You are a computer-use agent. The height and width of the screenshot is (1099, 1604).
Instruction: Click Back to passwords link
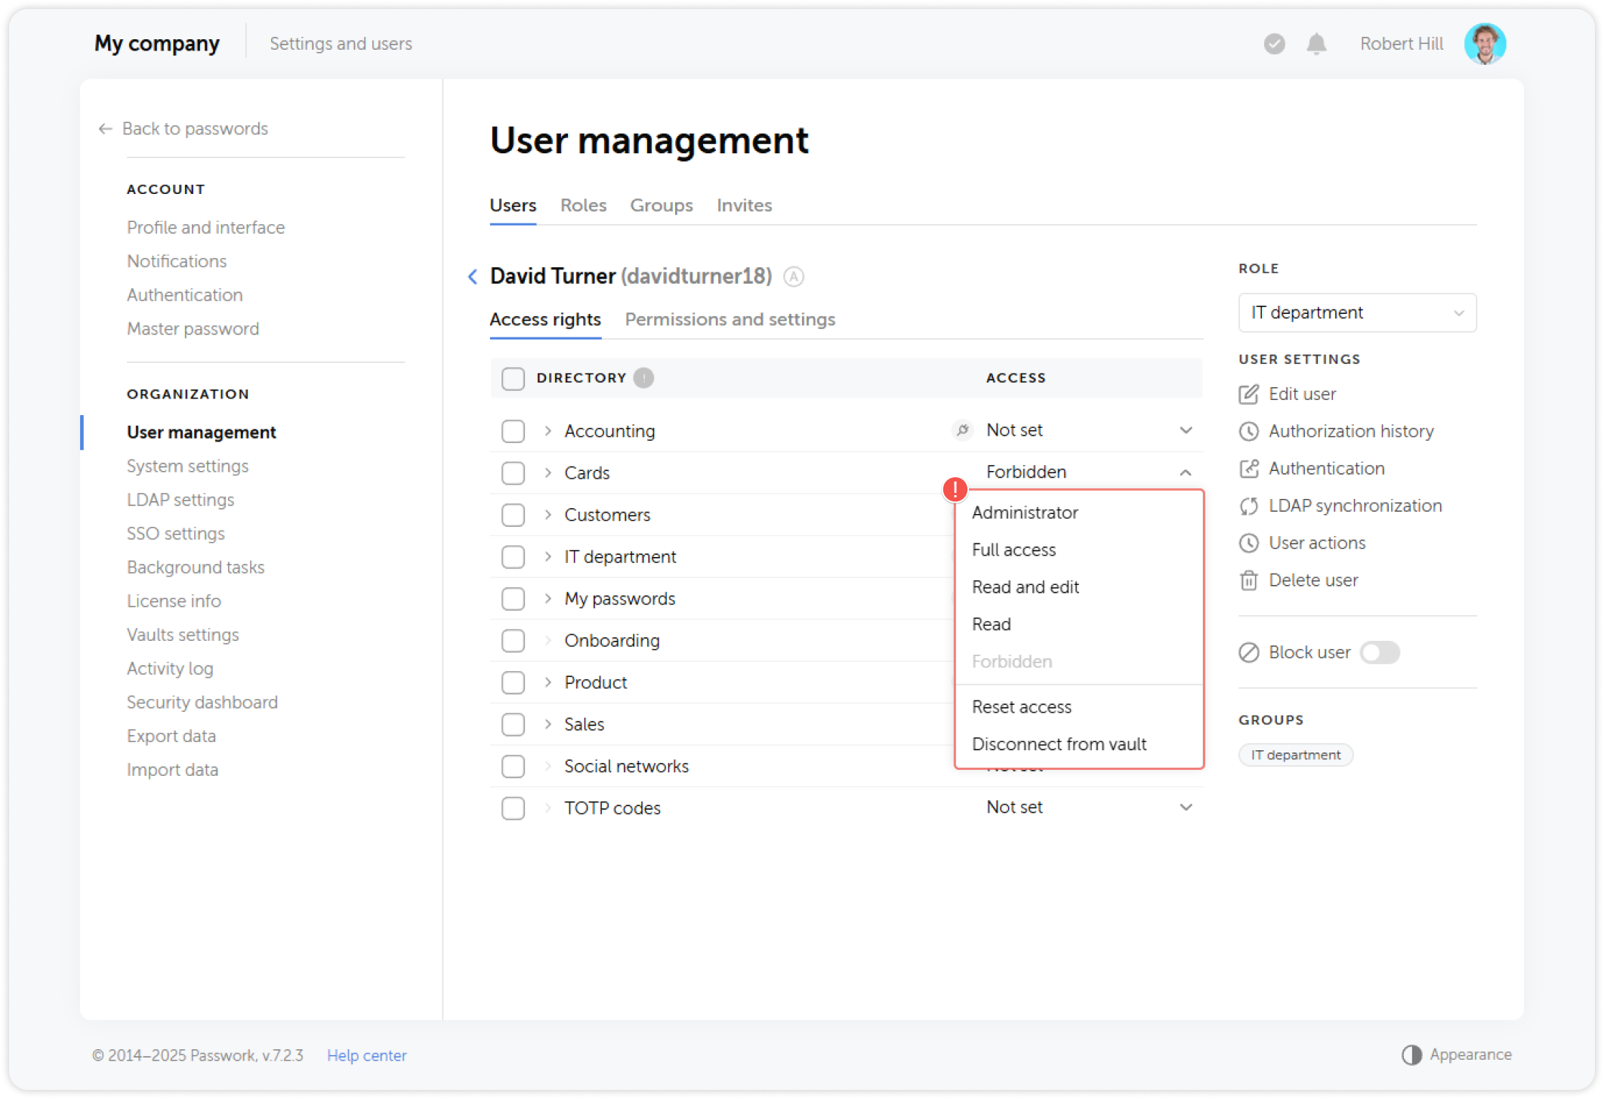(x=194, y=128)
